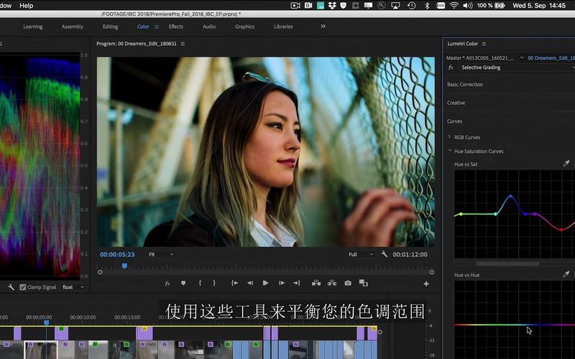Viewport: 575px width, 359px height.
Task: Switch to the Audio workspace
Action: (x=209, y=27)
